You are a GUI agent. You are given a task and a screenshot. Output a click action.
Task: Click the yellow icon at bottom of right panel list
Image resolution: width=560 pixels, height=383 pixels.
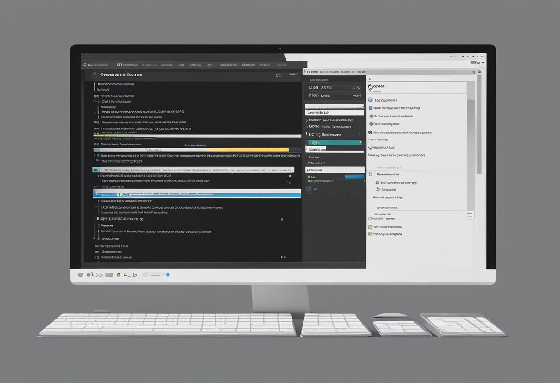coord(370,234)
